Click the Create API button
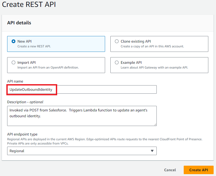 click(199, 170)
